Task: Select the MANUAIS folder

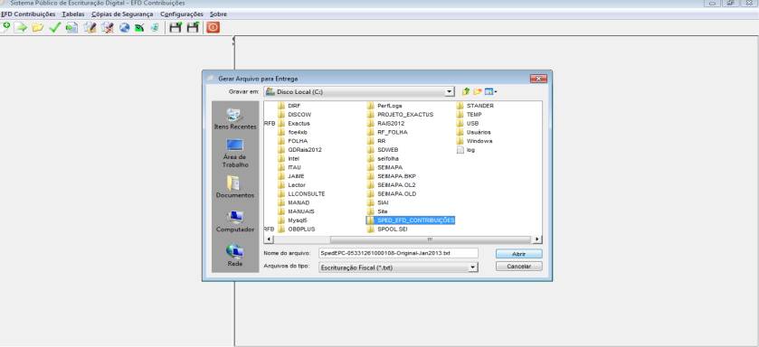Action: pyautogui.click(x=296, y=211)
